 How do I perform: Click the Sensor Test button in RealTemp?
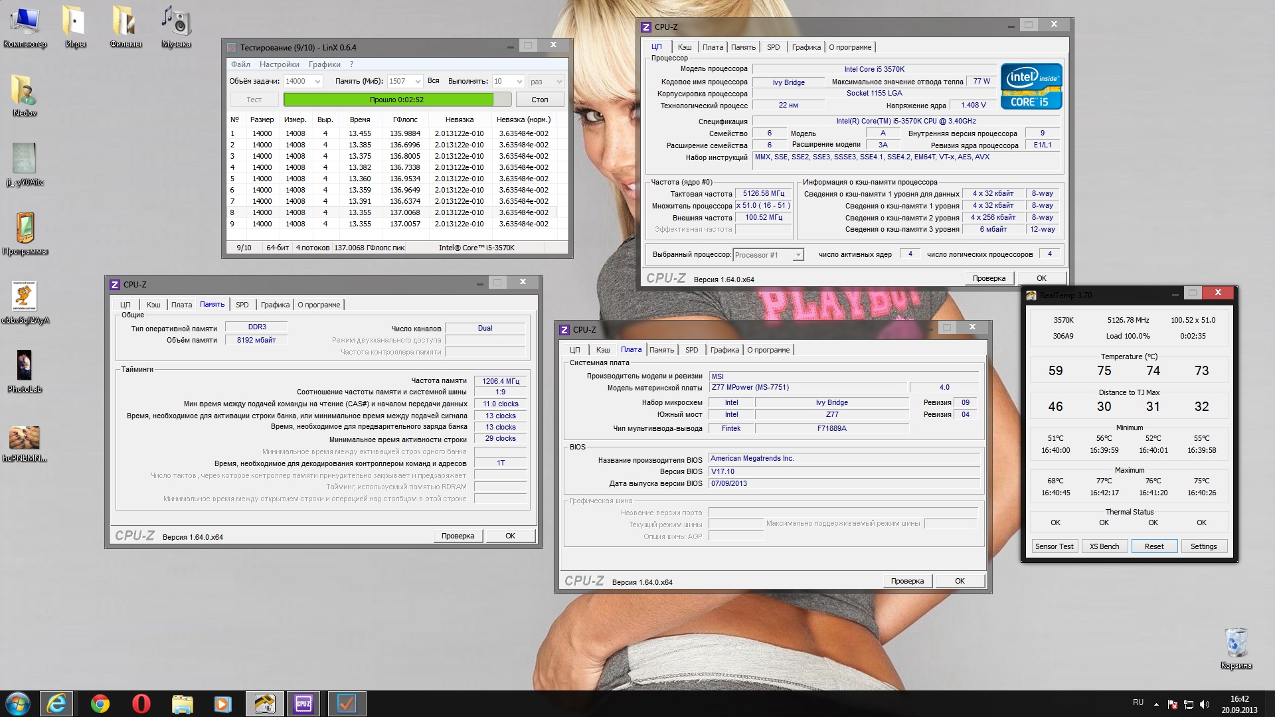tap(1054, 546)
